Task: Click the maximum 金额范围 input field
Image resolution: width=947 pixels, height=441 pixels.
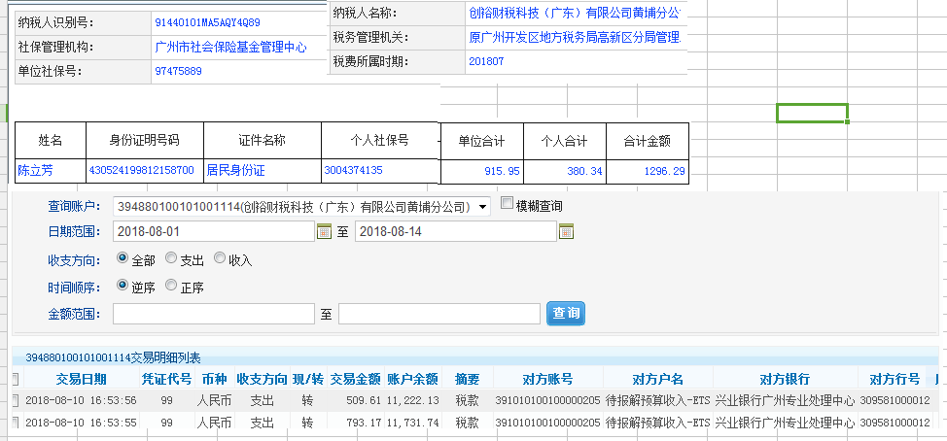Action: click(x=438, y=314)
